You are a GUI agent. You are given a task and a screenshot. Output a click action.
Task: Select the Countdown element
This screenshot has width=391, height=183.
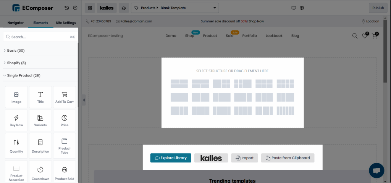[x=40, y=172]
